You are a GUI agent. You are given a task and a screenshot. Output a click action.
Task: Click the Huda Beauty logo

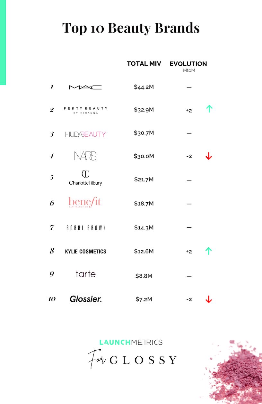pos(85,134)
